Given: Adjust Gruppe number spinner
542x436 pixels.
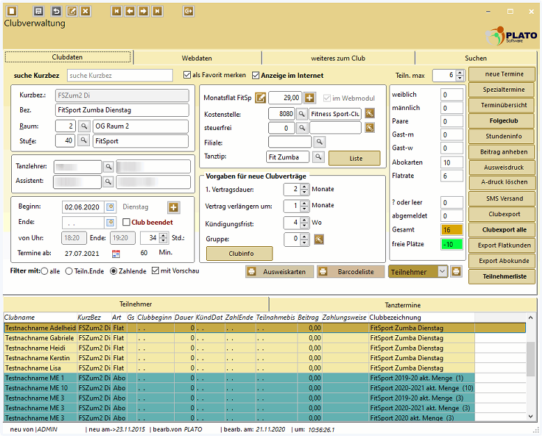Looking at the screenshot, I should [304, 239].
